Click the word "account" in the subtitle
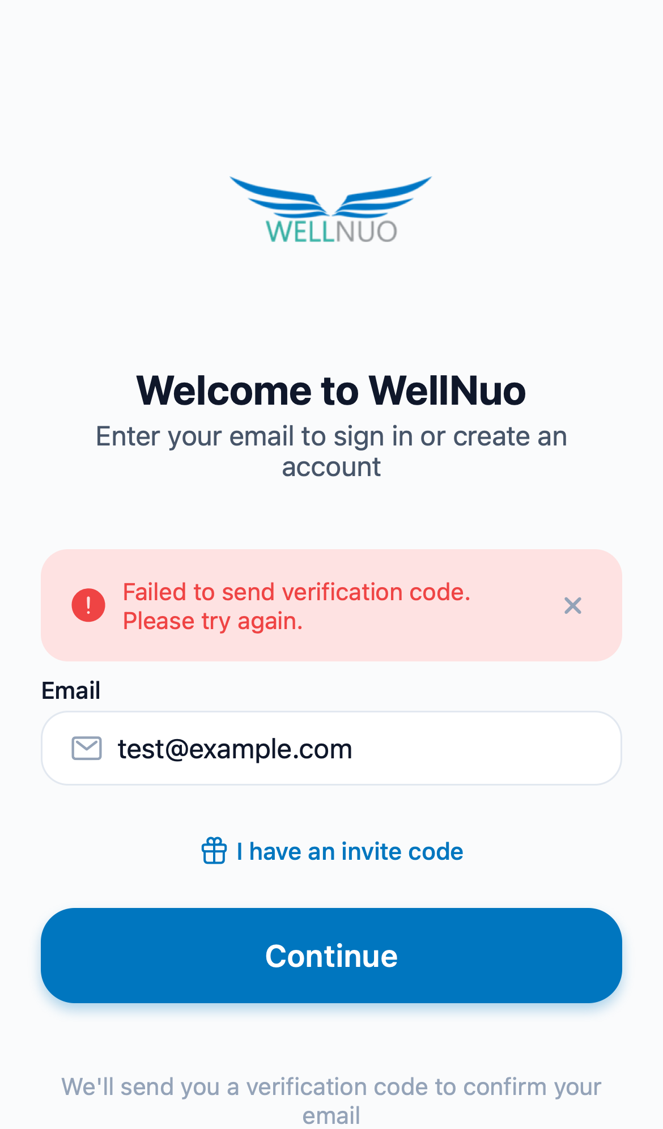 [331, 468]
